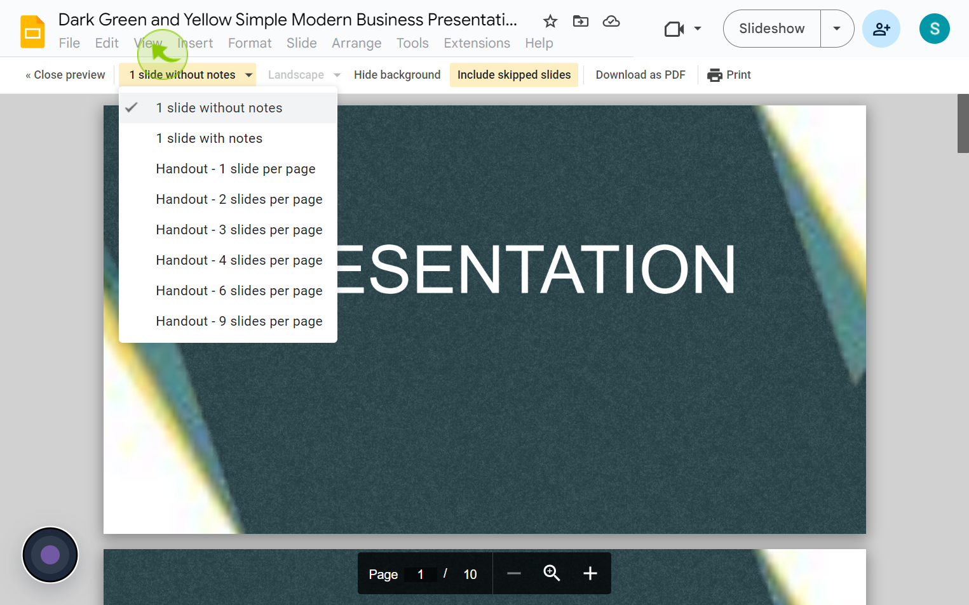This screenshot has height=605, width=969.
Task: Toggle Hide background
Action: coord(397,75)
